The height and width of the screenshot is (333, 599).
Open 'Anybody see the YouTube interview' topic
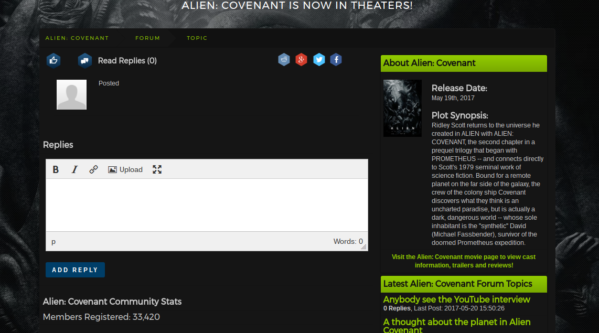(x=456, y=299)
